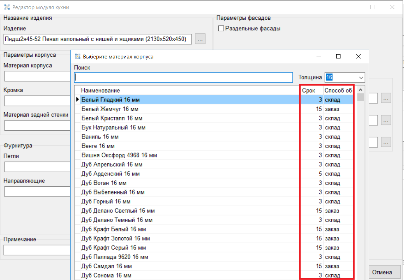The height and width of the screenshot is (280, 404).
Task: Pick Вишня Оксфорд 4968 16 мм
Action: click(x=119, y=155)
